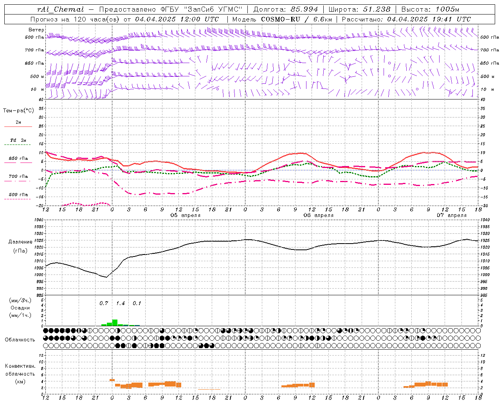The image size is (501, 401).
Task: Click the Широта: 51.238 value
Action: click(x=359, y=9)
